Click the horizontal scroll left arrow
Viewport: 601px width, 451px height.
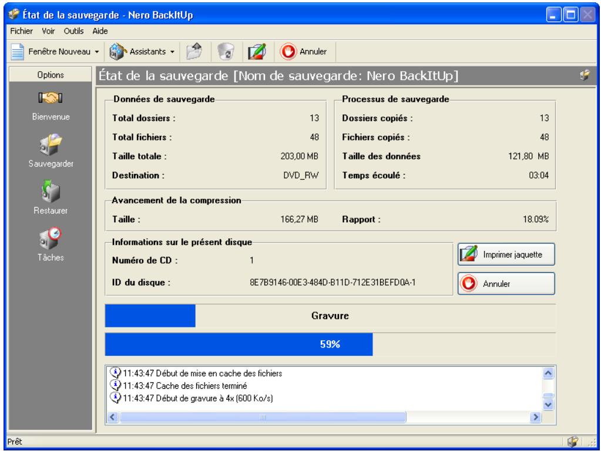pos(112,417)
